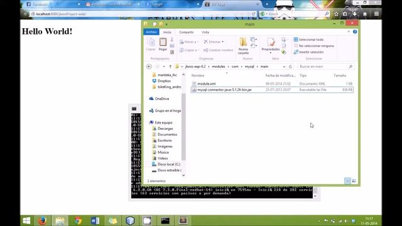Click the Explorer up arrow

coord(170,67)
